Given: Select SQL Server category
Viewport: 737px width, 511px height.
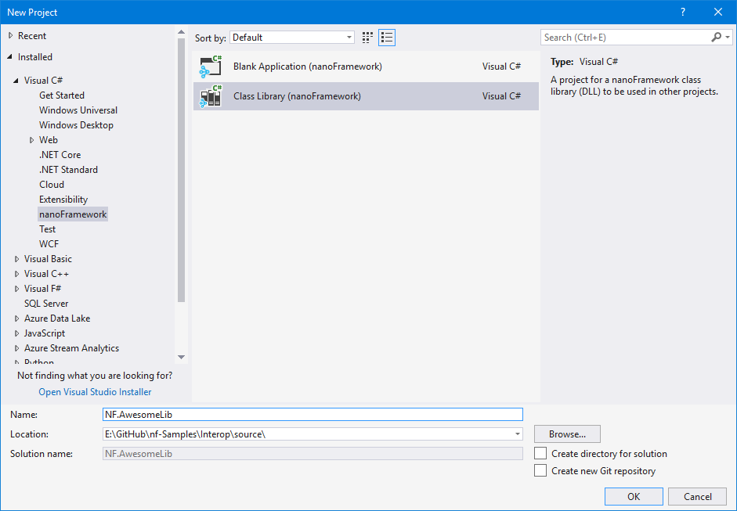Looking at the screenshot, I should pos(46,304).
